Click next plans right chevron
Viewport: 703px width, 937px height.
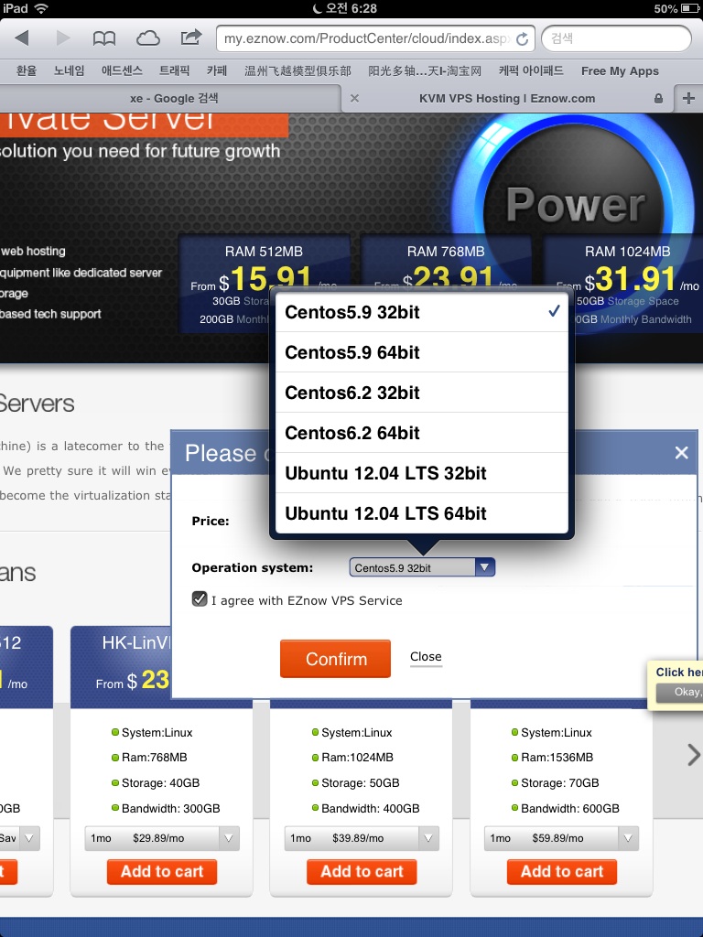[x=693, y=755]
